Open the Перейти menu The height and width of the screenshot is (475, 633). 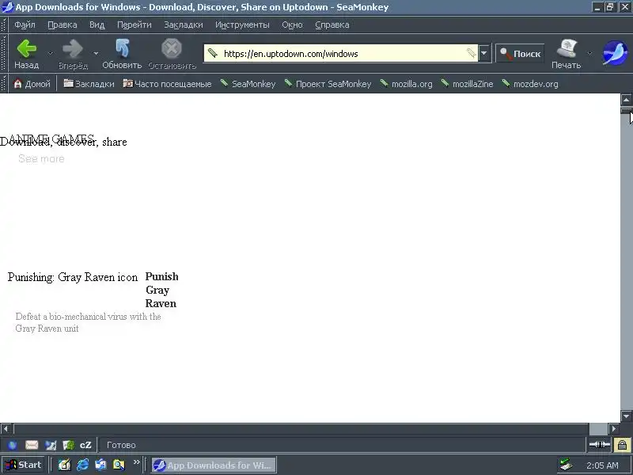[x=134, y=25]
